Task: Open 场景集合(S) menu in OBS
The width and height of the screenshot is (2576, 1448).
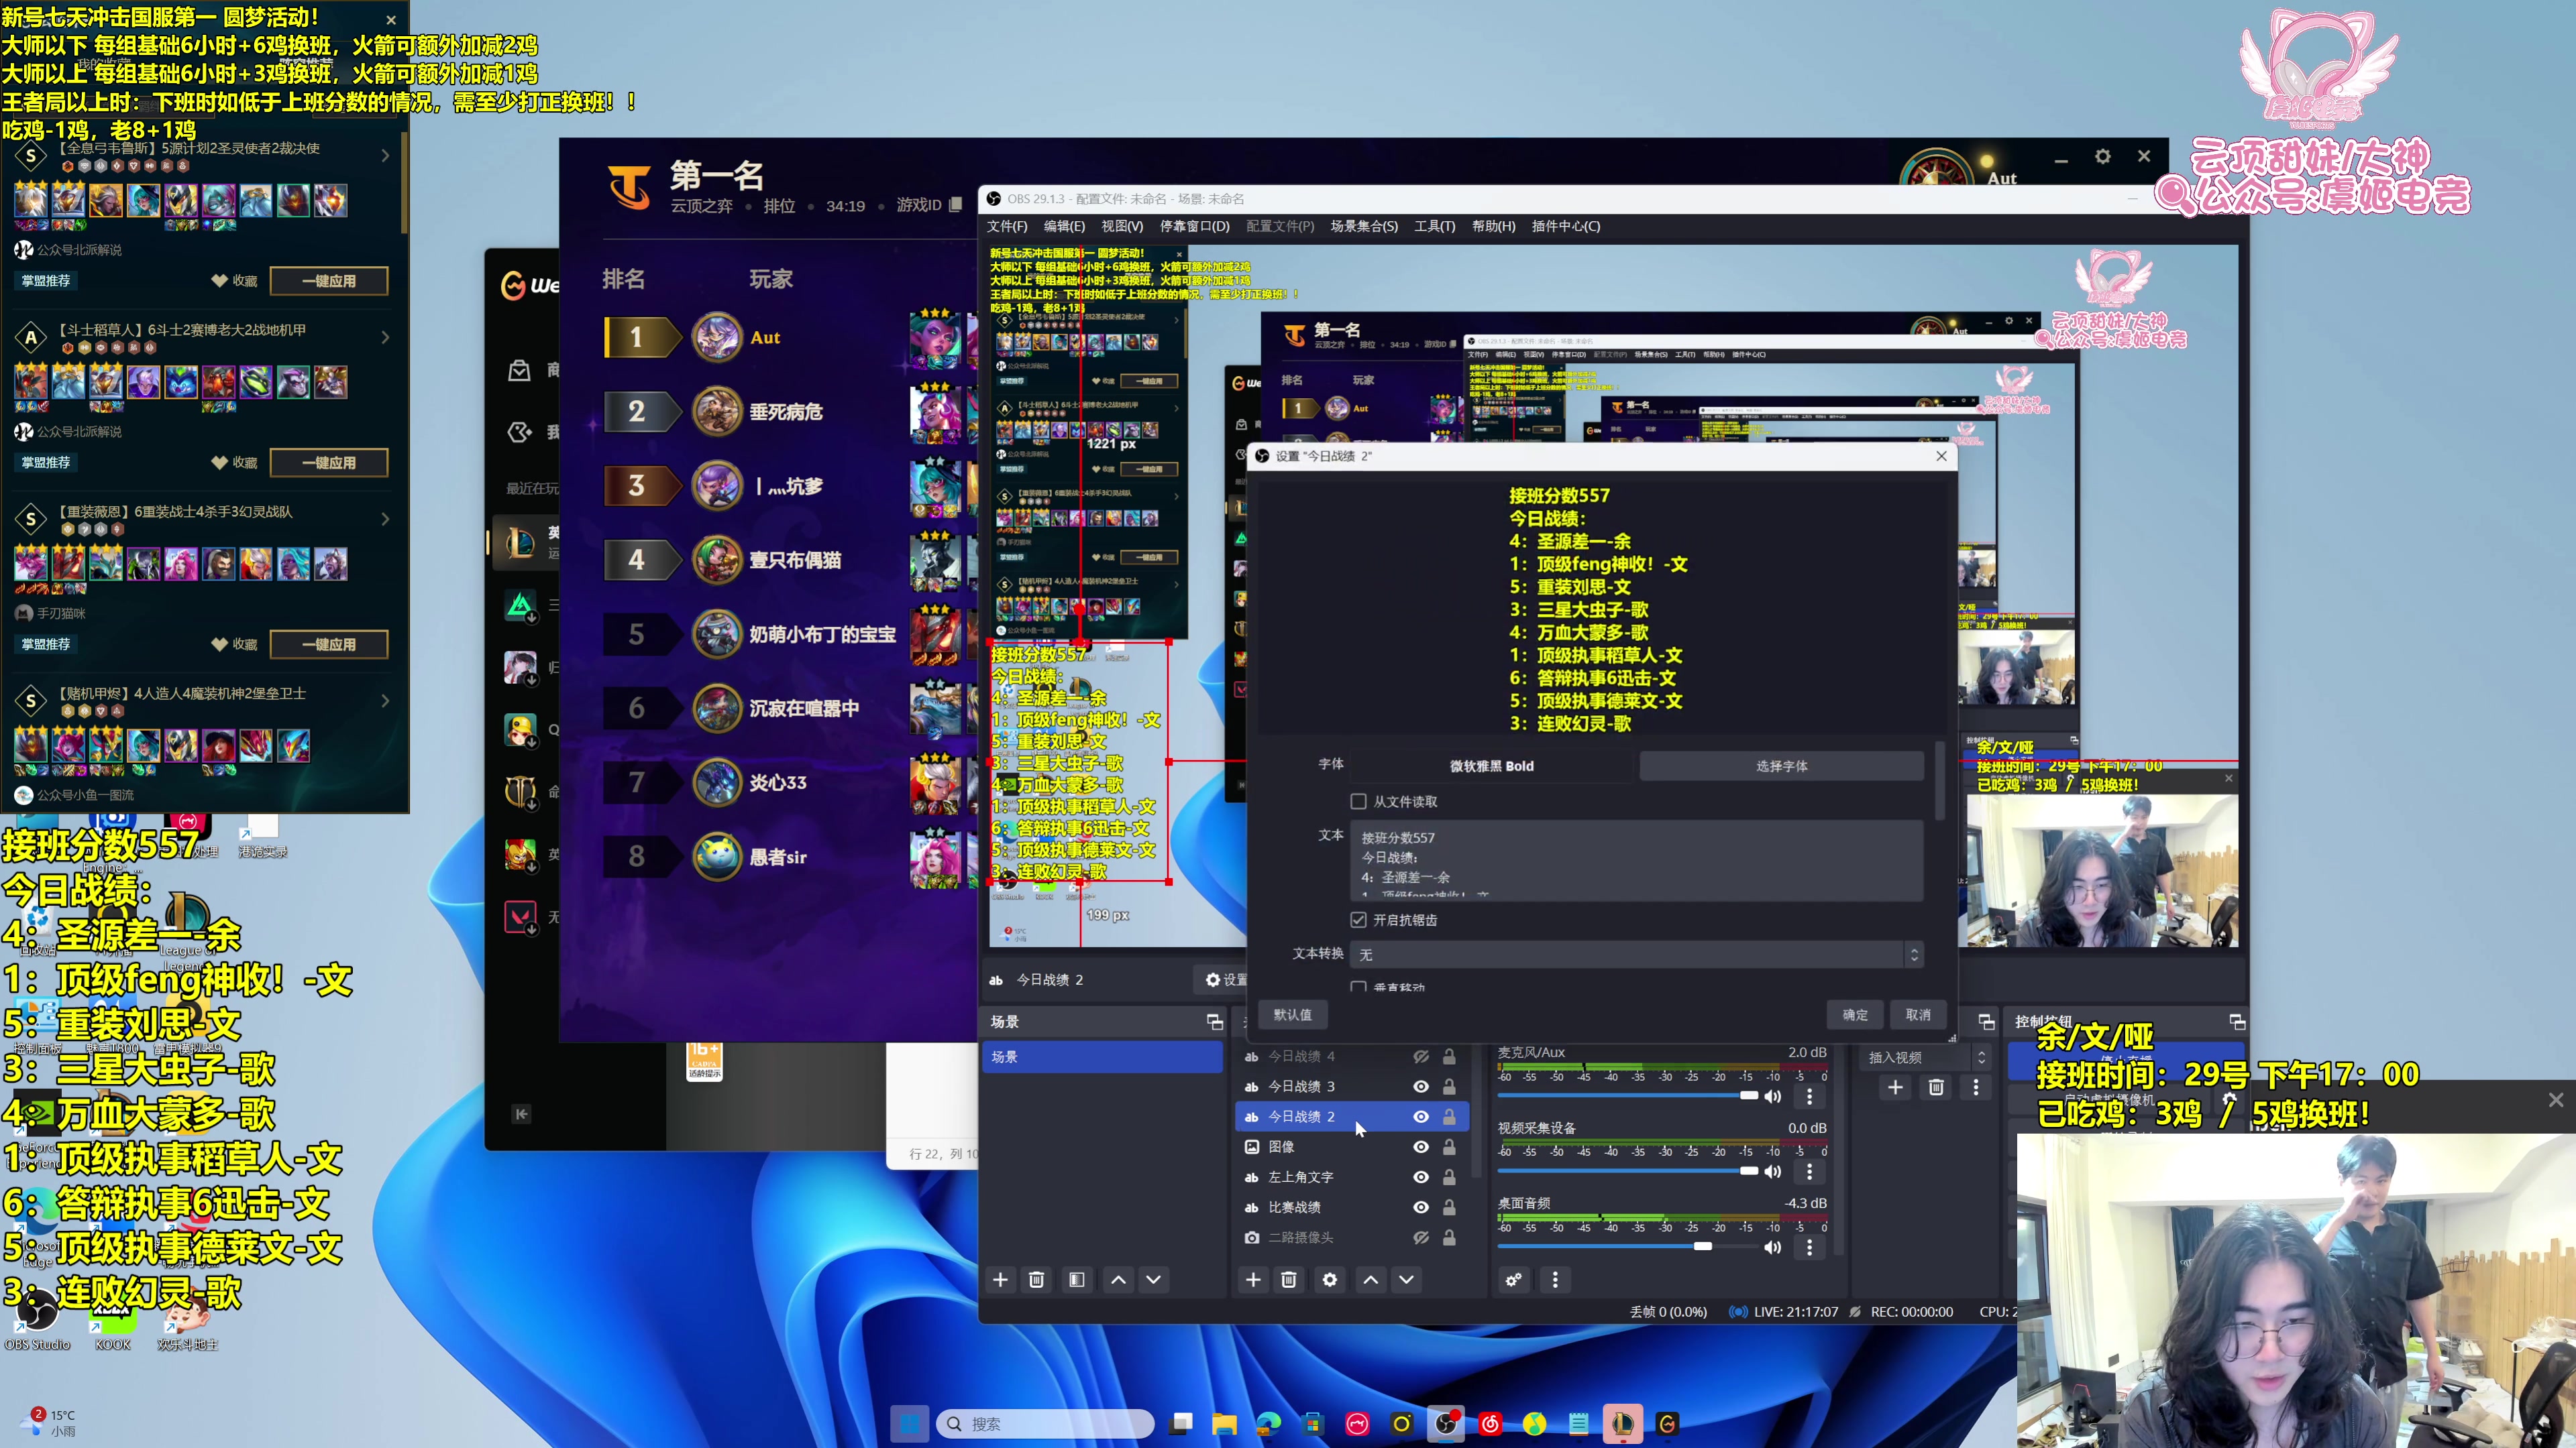Action: (x=1364, y=226)
